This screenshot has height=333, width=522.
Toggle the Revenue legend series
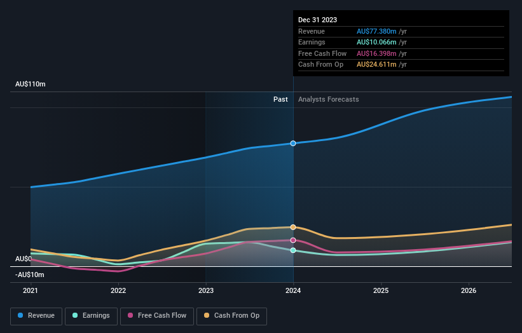(36, 316)
